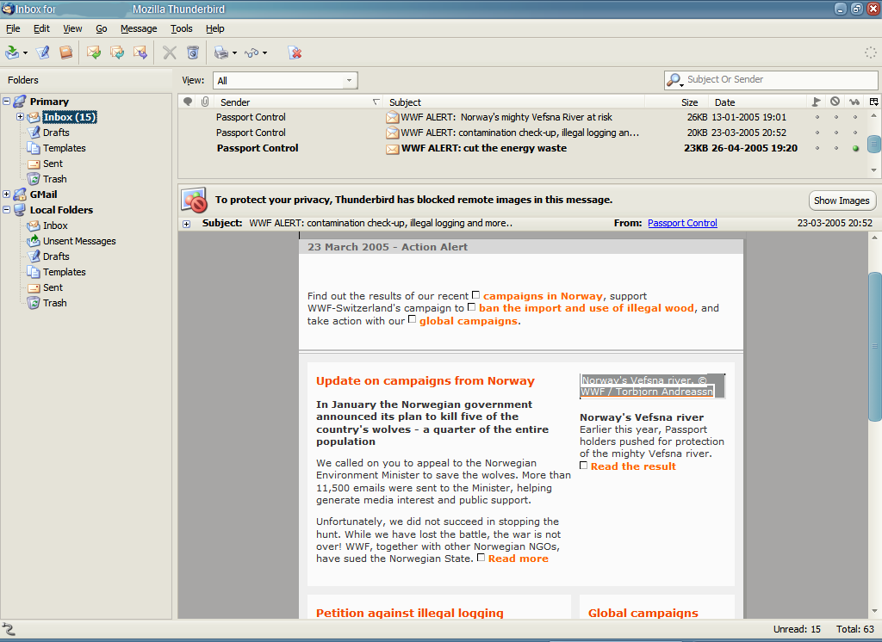Sort by junk status column header icon

pyautogui.click(x=835, y=102)
